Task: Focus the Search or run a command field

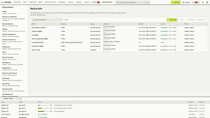Action: (133, 2)
